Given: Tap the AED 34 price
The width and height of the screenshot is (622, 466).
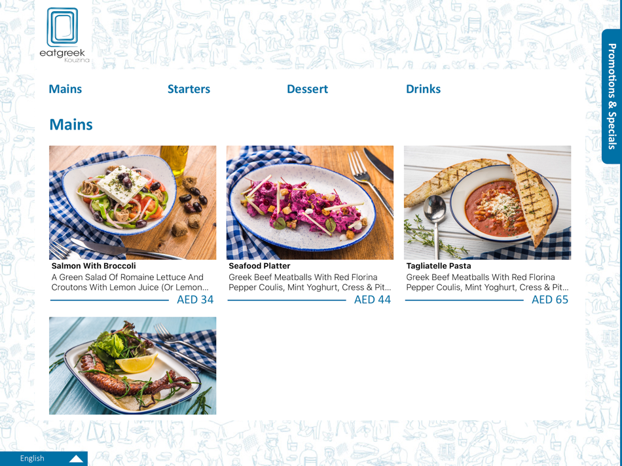Looking at the screenshot, I should [x=195, y=299].
